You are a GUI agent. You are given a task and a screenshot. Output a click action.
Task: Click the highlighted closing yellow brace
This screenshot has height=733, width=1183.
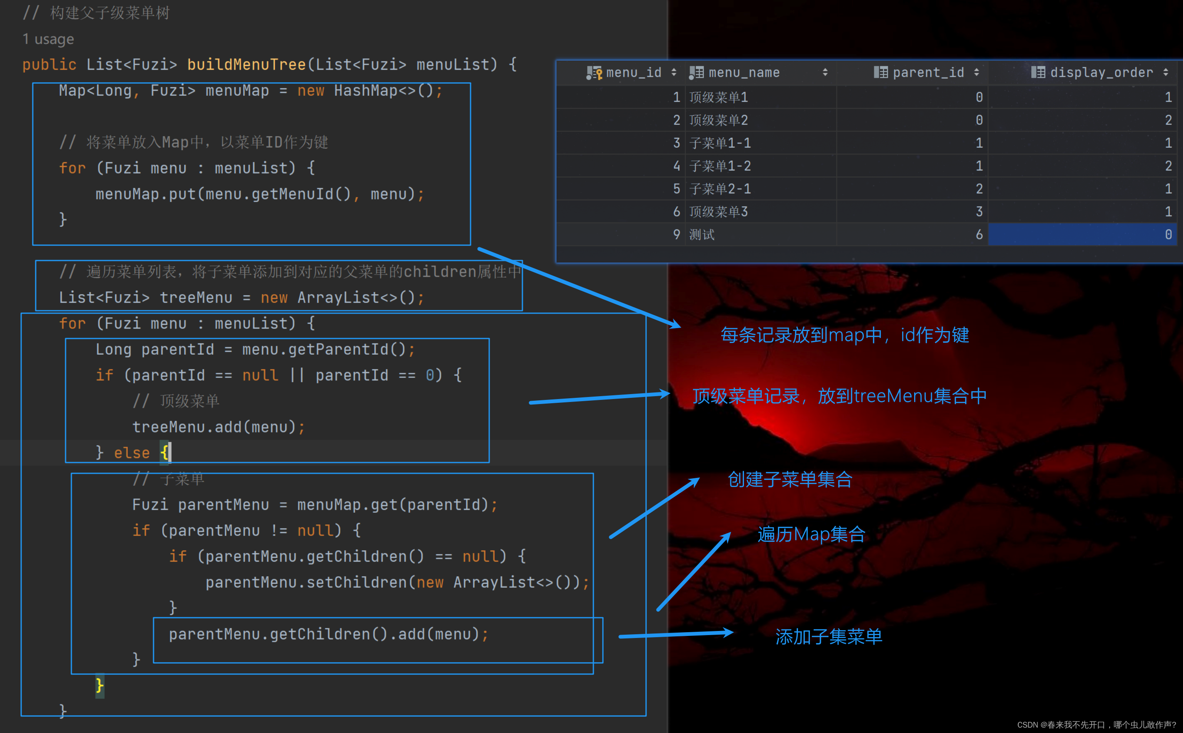click(x=100, y=685)
